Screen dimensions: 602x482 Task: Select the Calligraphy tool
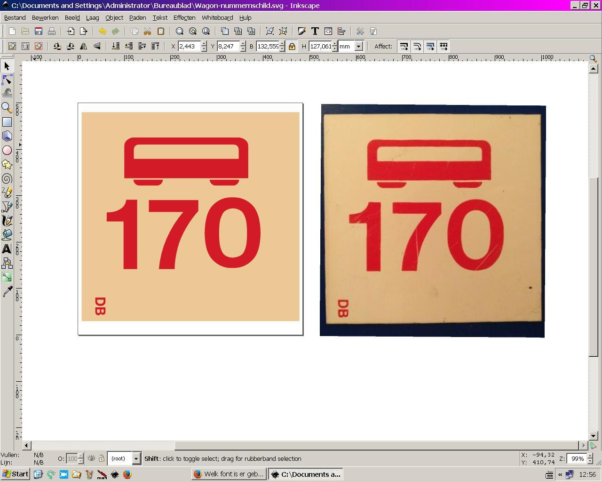click(7, 221)
